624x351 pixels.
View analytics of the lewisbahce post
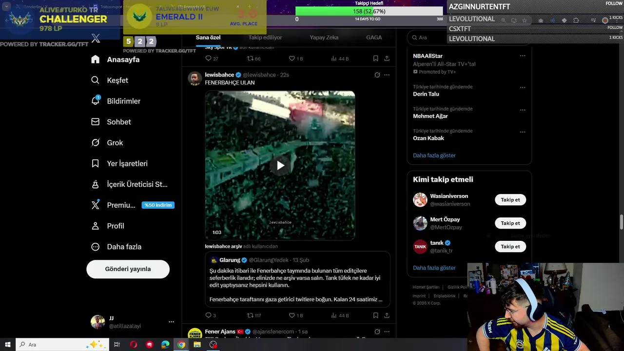tap(340, 315)
